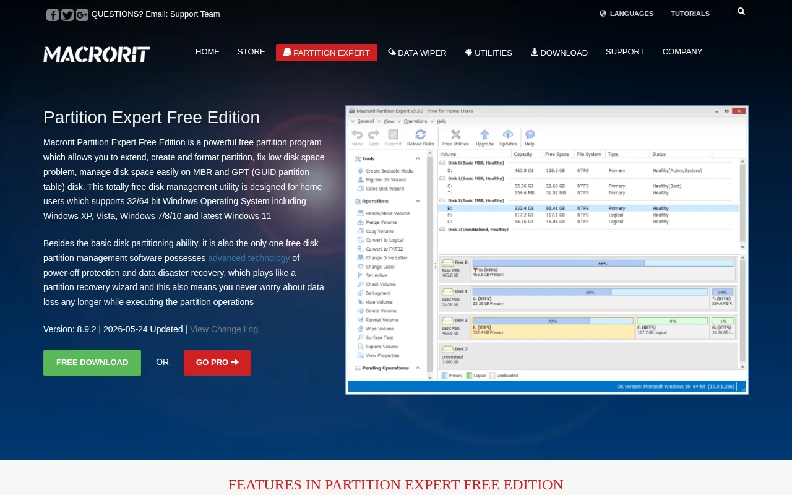
Task: Click the Go Pro button
Action: tap(217, 363)
